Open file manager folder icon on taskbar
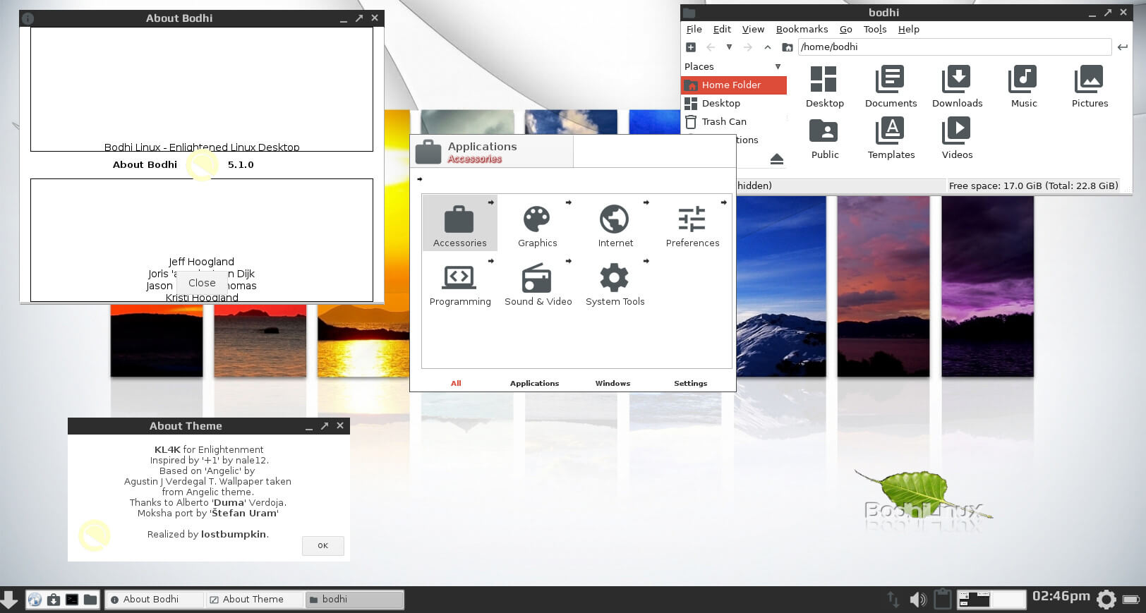This screenshot has height=613, width=1146. coord(90,600)
